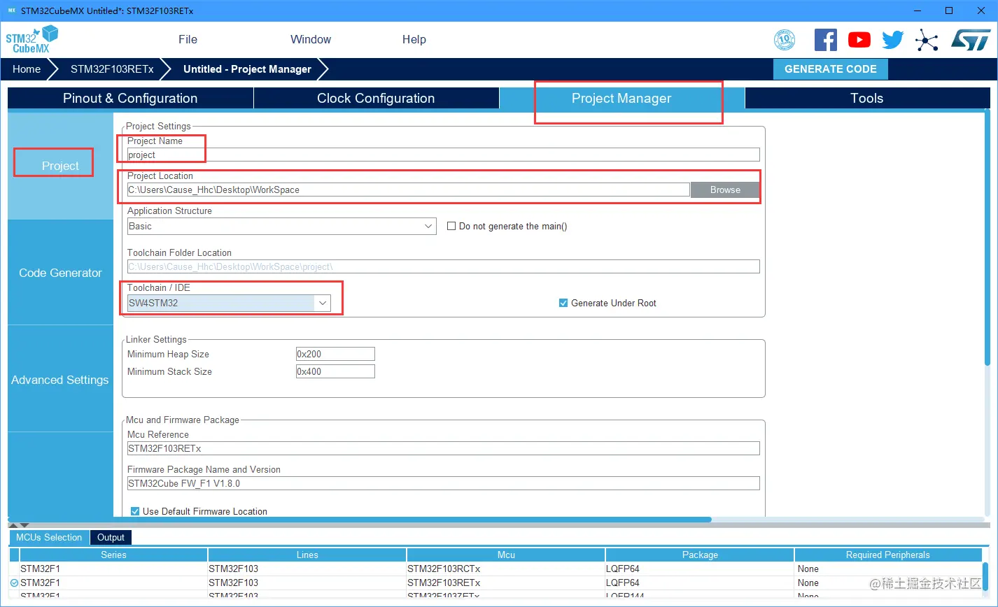This screenshot has height=607, width=998.
Task: Select the STM32F103RCTx cell
Action: click(x=506, y=569)
